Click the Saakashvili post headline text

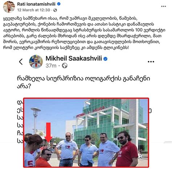pos(83,82)
